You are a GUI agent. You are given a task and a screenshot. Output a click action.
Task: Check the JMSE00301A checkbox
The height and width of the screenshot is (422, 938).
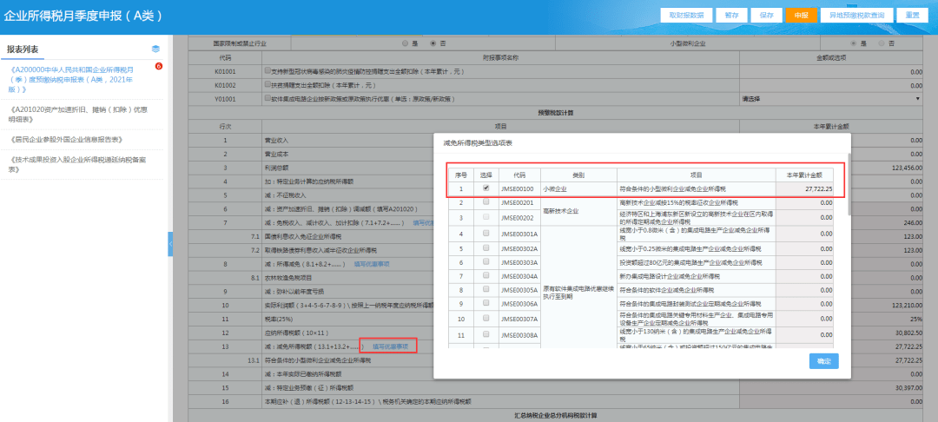(x=486, y=233)
